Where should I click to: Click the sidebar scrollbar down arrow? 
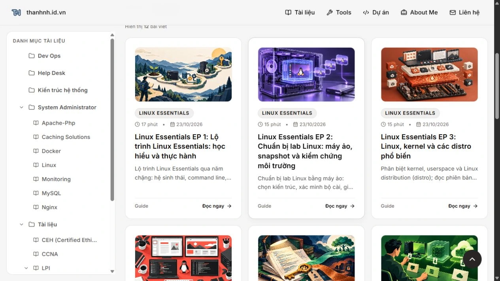pyautogui.click(x=112, y=271)
